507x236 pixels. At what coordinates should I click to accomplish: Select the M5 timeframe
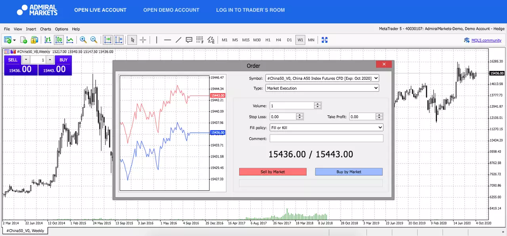pyautogui.click(x=235, y=40)
